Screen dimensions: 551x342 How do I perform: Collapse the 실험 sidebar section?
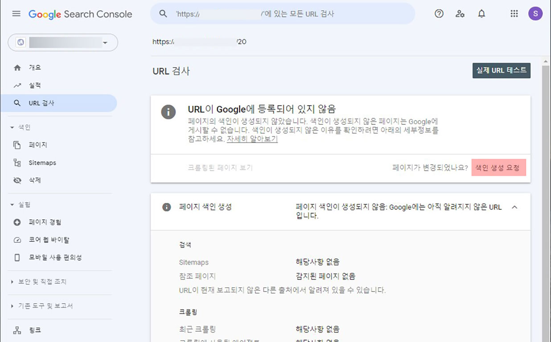click(x=20, y=205)
